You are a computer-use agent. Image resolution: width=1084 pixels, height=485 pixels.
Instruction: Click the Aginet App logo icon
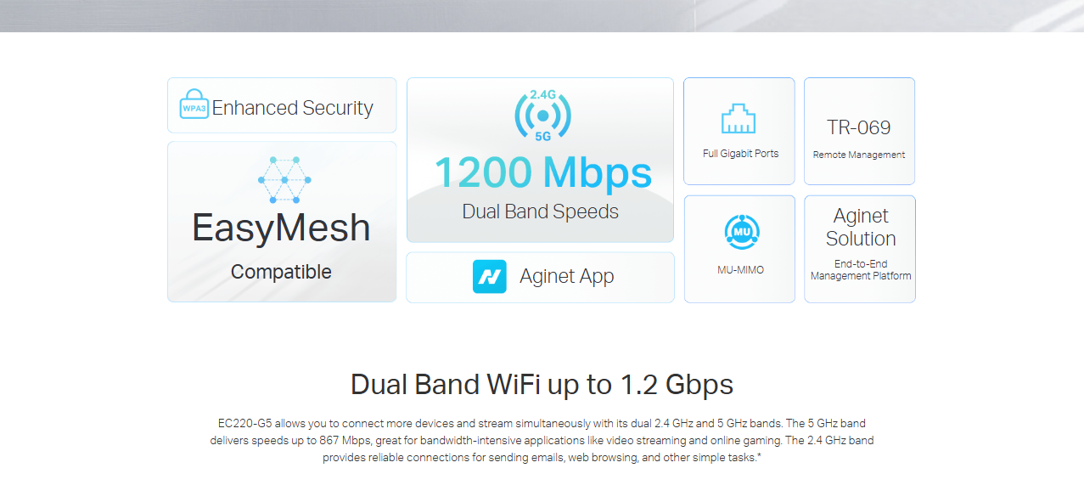click(x=490, y=277)
